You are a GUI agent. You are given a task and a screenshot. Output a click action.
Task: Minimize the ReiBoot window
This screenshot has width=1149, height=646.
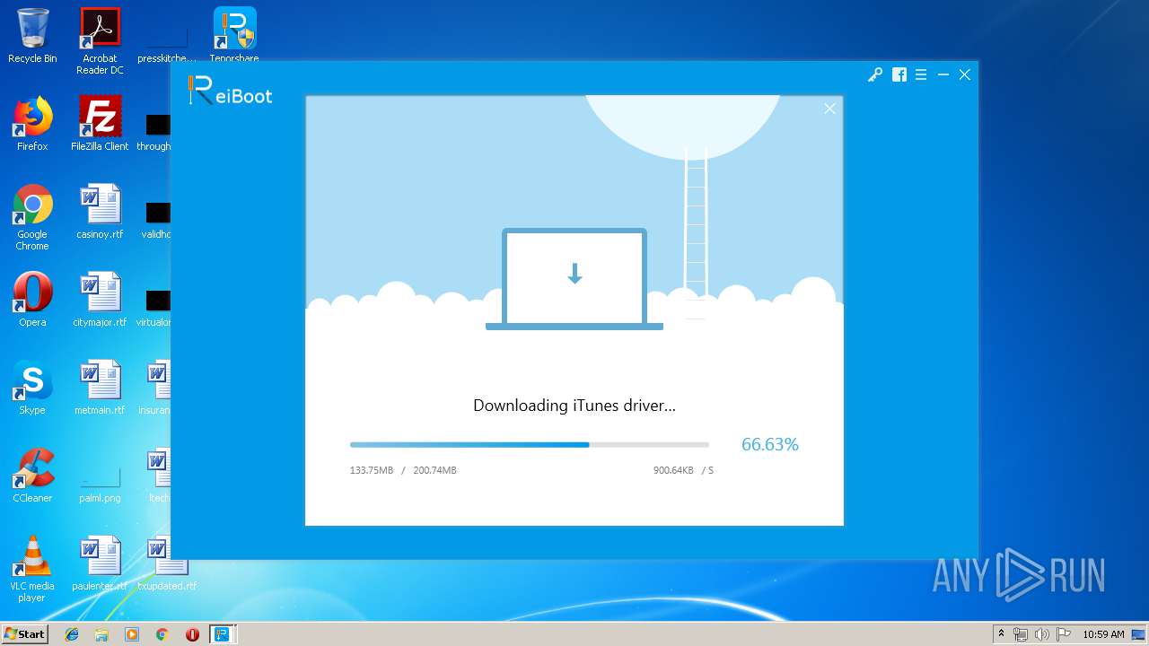pyautogui.click(x=943, y=75)
